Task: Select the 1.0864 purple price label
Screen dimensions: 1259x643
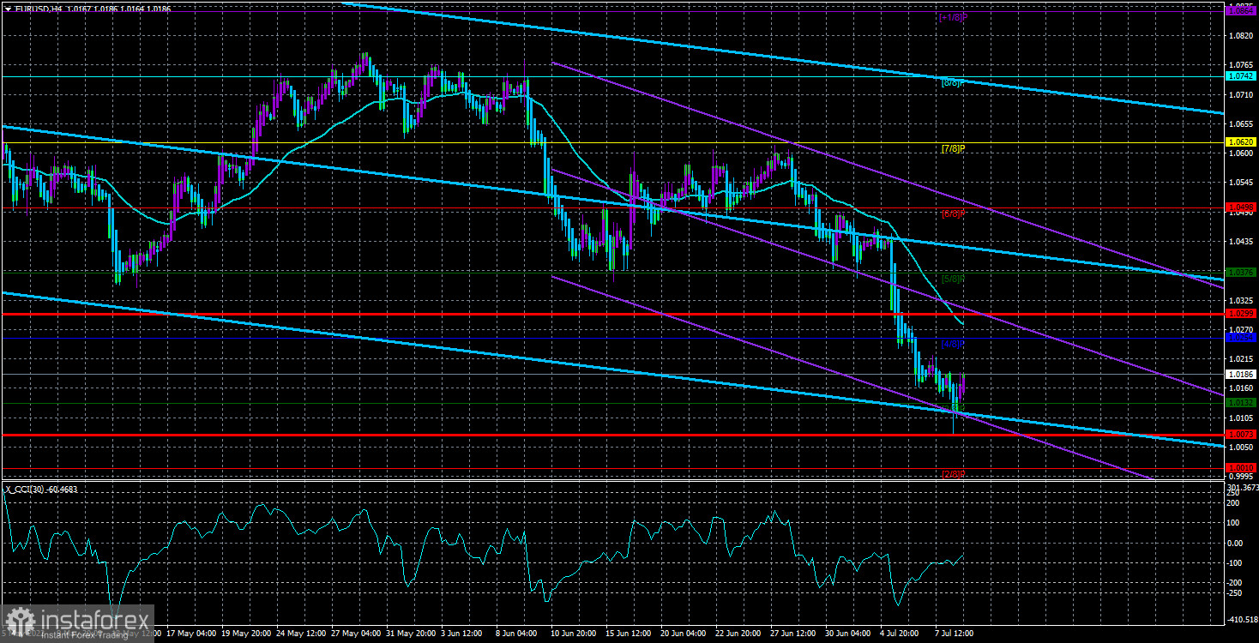Action: click(x=1241, y=10)
